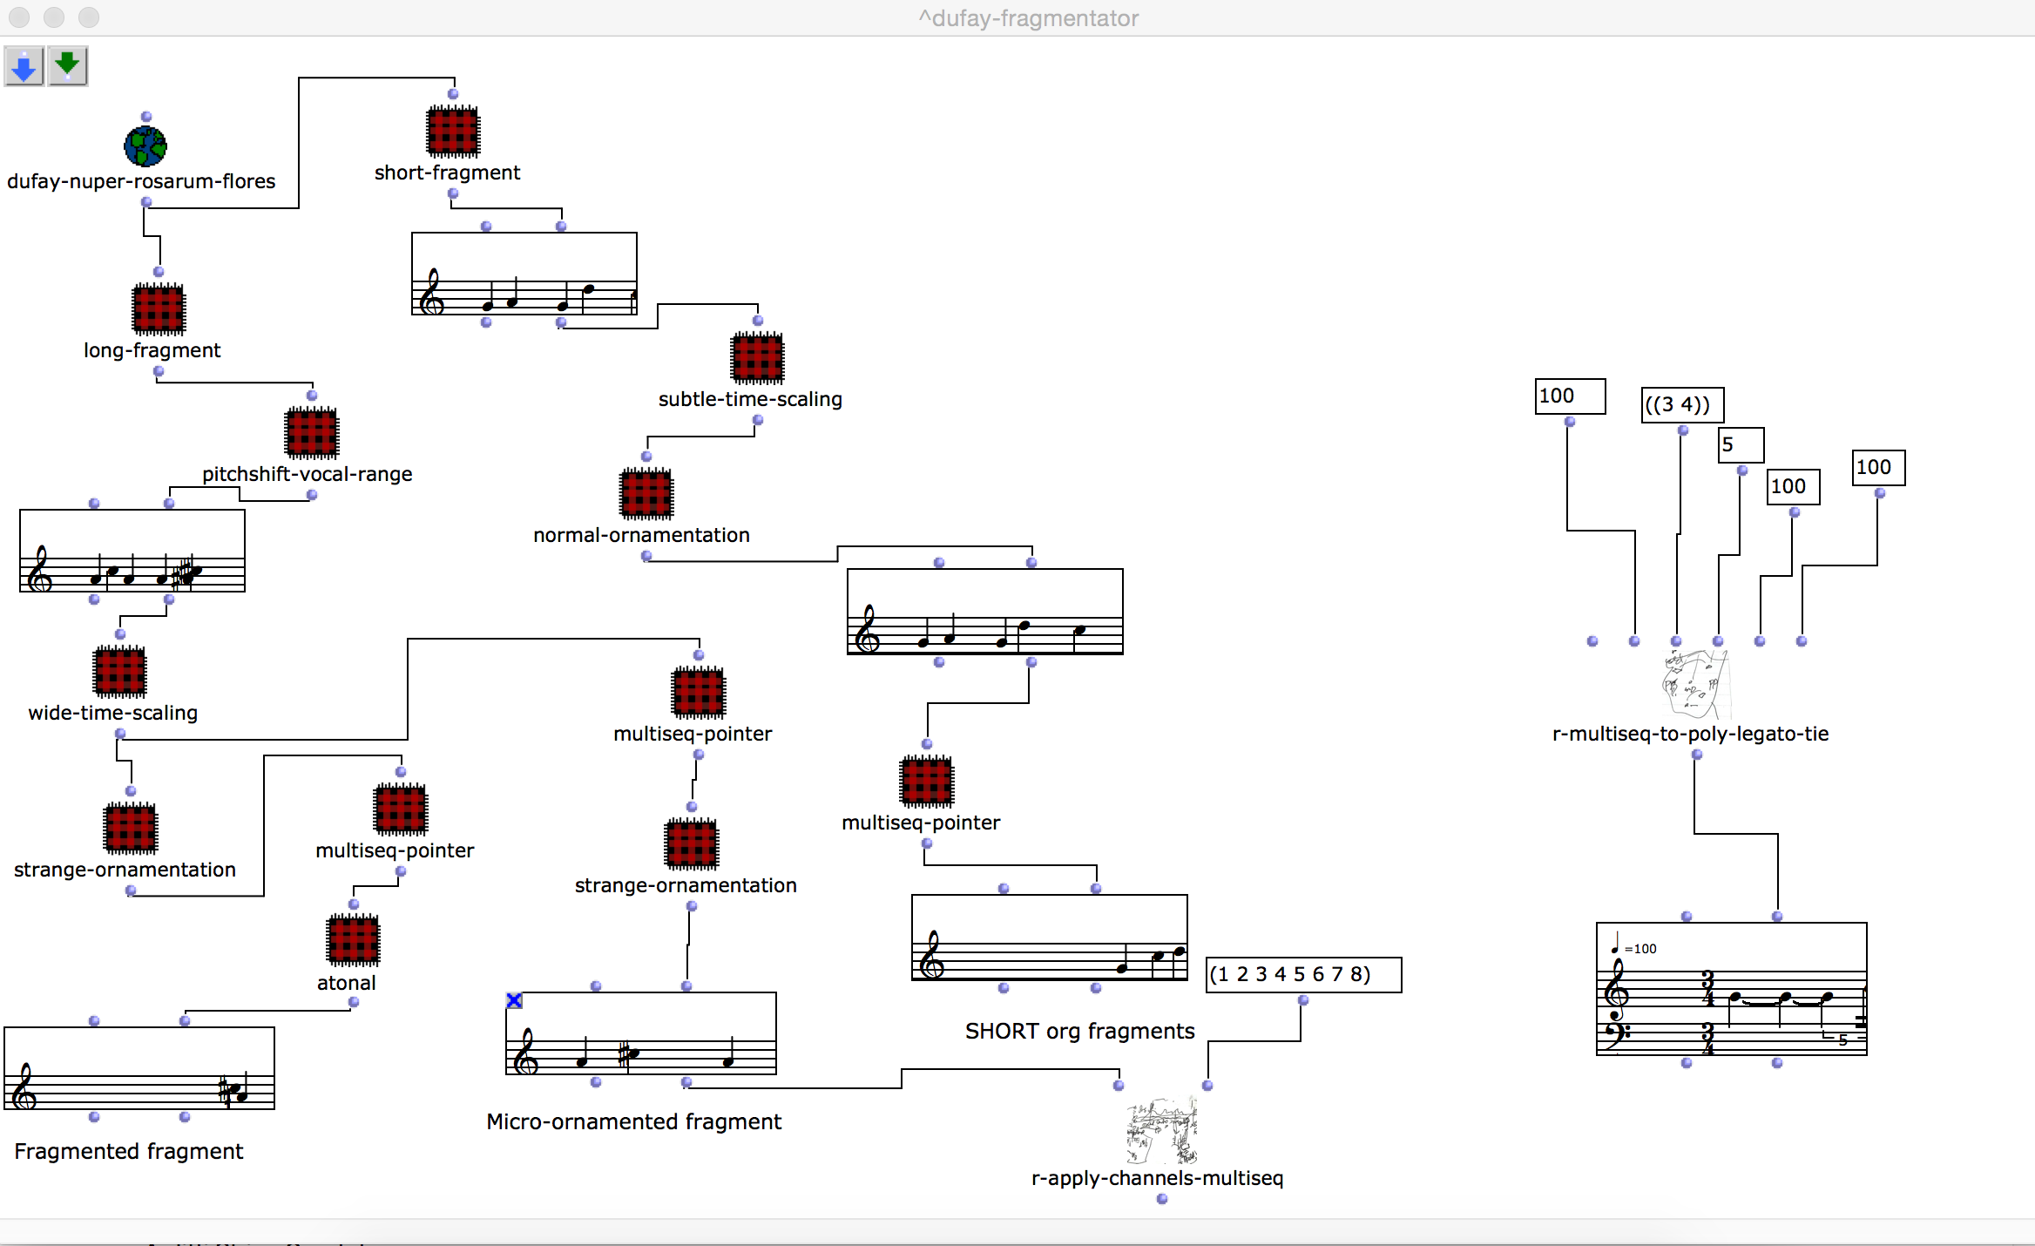Click the green down-arrow toolbar button
This screenshot has width=2035, height=1246.
[x=68, y=66]
